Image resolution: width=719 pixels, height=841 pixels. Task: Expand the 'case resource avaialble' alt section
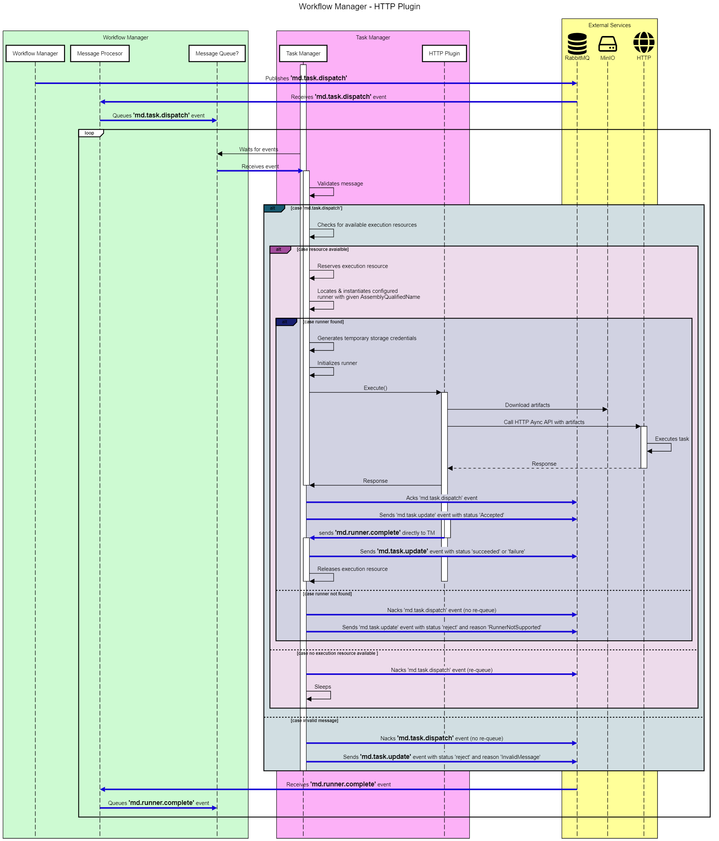pyautogui.click(x=279, y=250)
